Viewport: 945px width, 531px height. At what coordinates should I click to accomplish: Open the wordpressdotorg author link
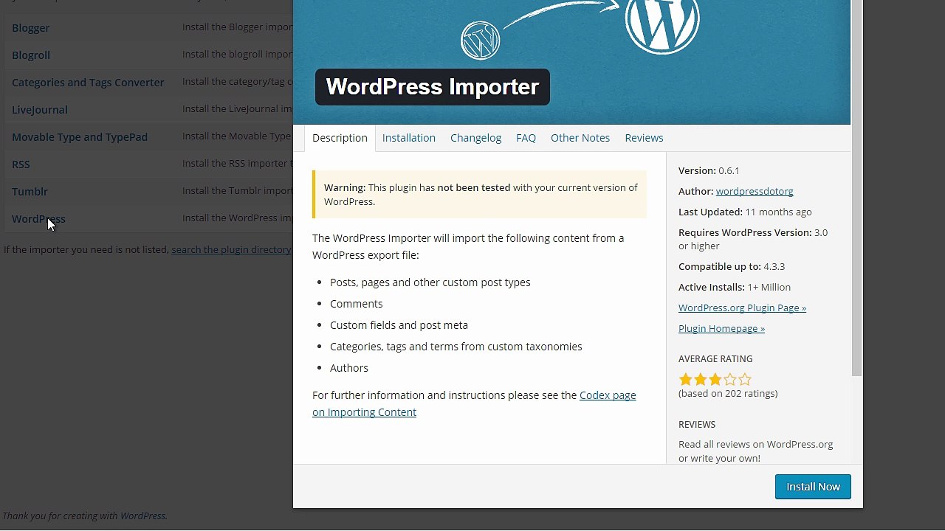coord(755,191)
